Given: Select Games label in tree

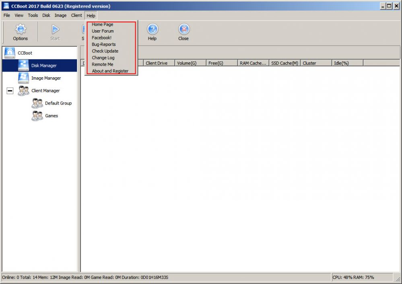Looking at the screenshot, I should pos(52,115).
